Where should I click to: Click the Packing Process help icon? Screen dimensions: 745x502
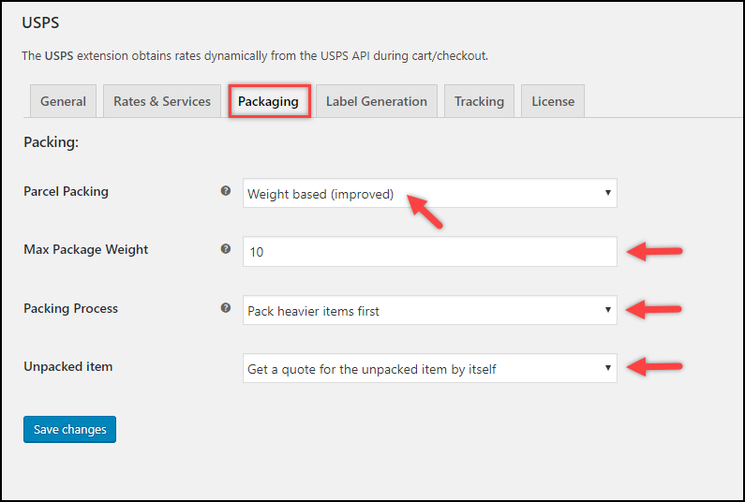226,308
